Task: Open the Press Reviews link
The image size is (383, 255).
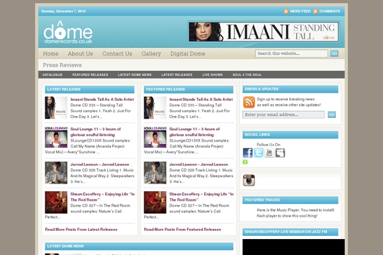Action: 63,65
